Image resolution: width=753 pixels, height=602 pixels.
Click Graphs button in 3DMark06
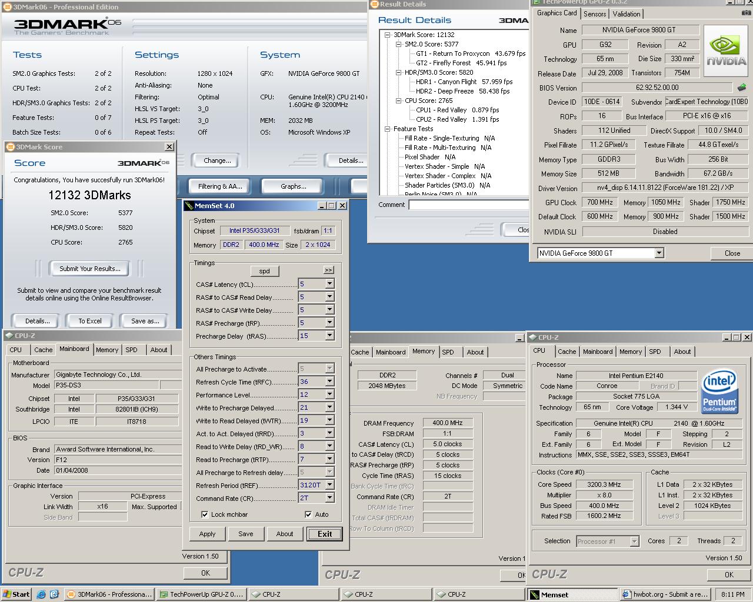tap(293, 186)
